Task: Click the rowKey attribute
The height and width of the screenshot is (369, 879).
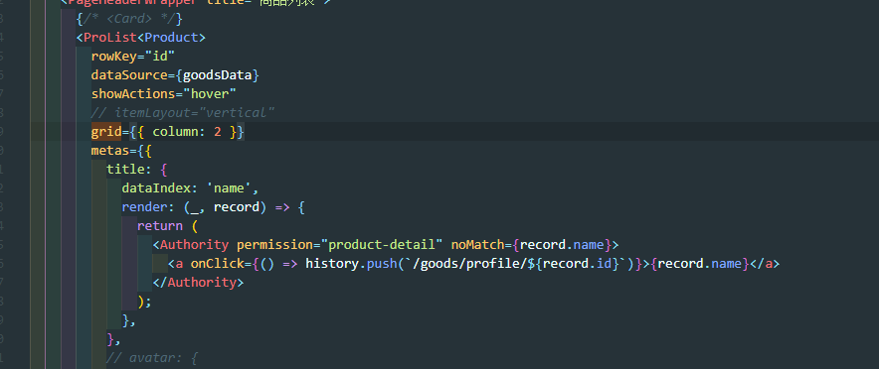Action: (x=113, y=57)
